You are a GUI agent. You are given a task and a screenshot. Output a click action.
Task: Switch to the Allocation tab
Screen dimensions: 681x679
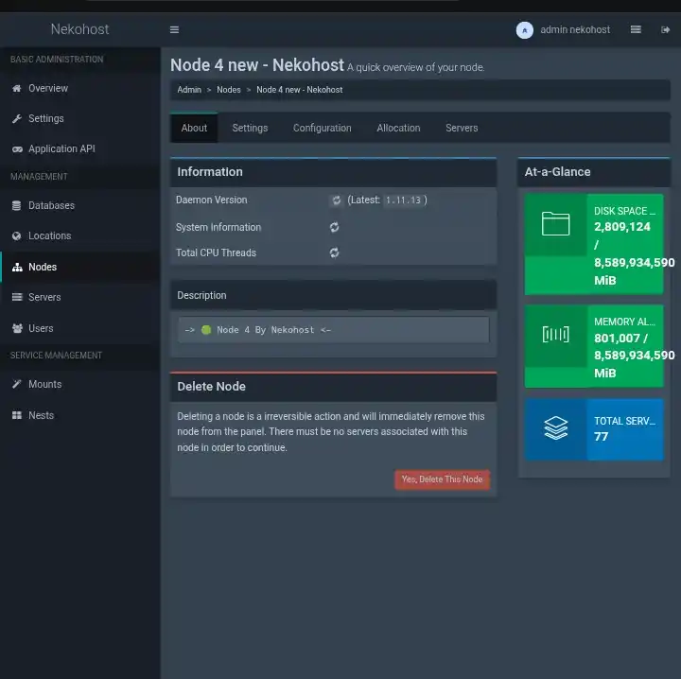point(398,128)
